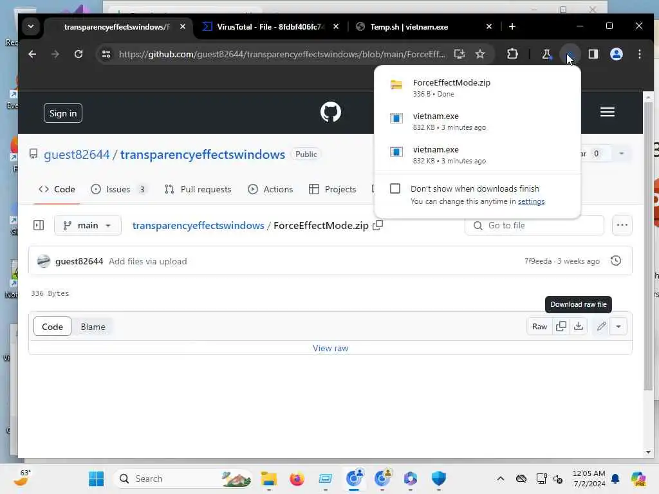Image resolution: width=659 pixels, height=494 pixels.
Task: Click Go to file search field
Action: pyautogui.click(x=535, y=226)
